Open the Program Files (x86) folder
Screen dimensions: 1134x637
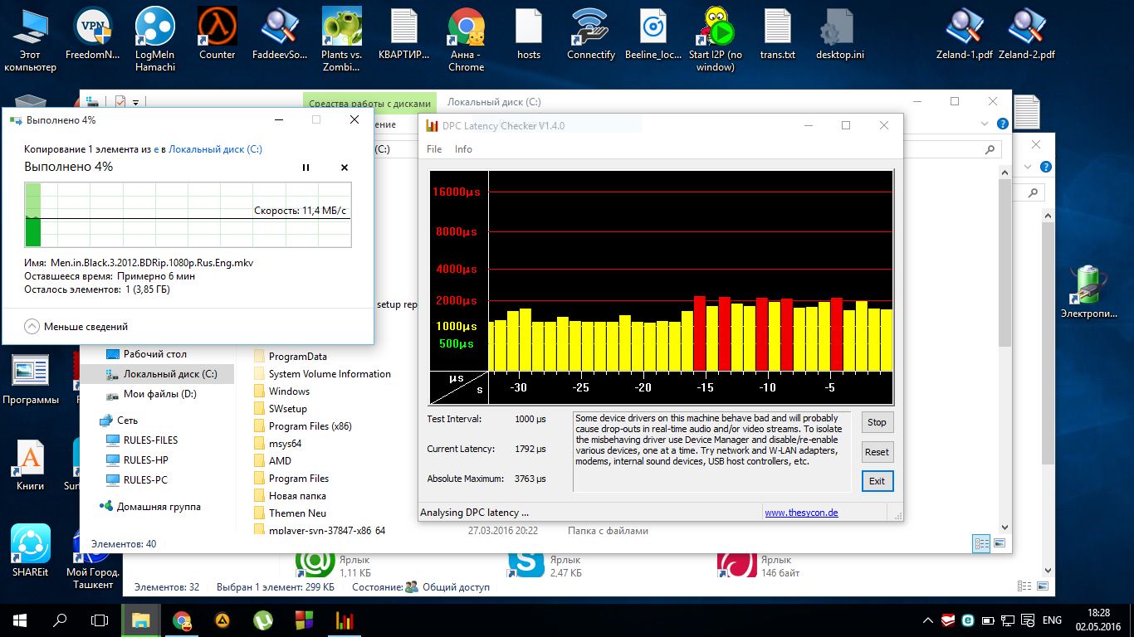pos(310,426)
